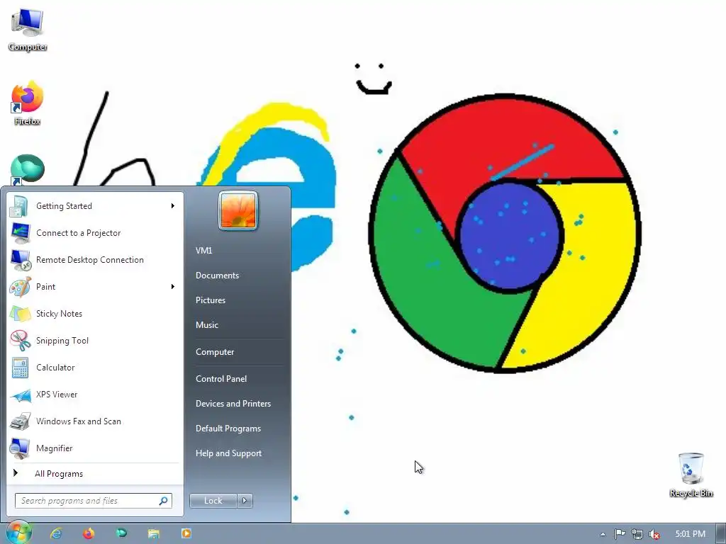Screen dimensions: 726x544
Task: Open Devices and Printers
Action: [233, 404]
